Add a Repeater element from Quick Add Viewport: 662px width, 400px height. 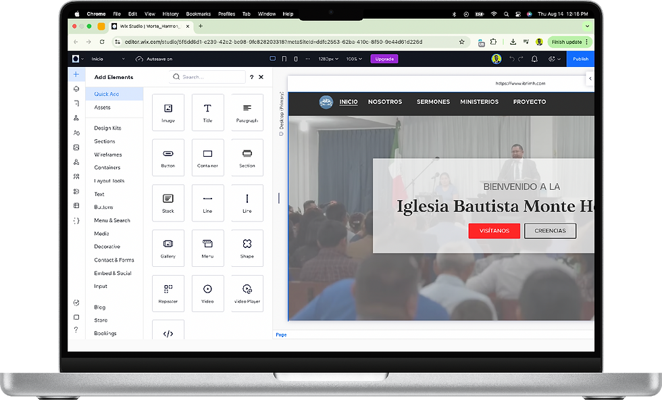tap(168, 293)
